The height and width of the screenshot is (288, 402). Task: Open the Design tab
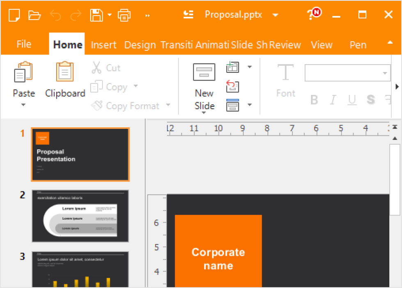tap(140, 45)
